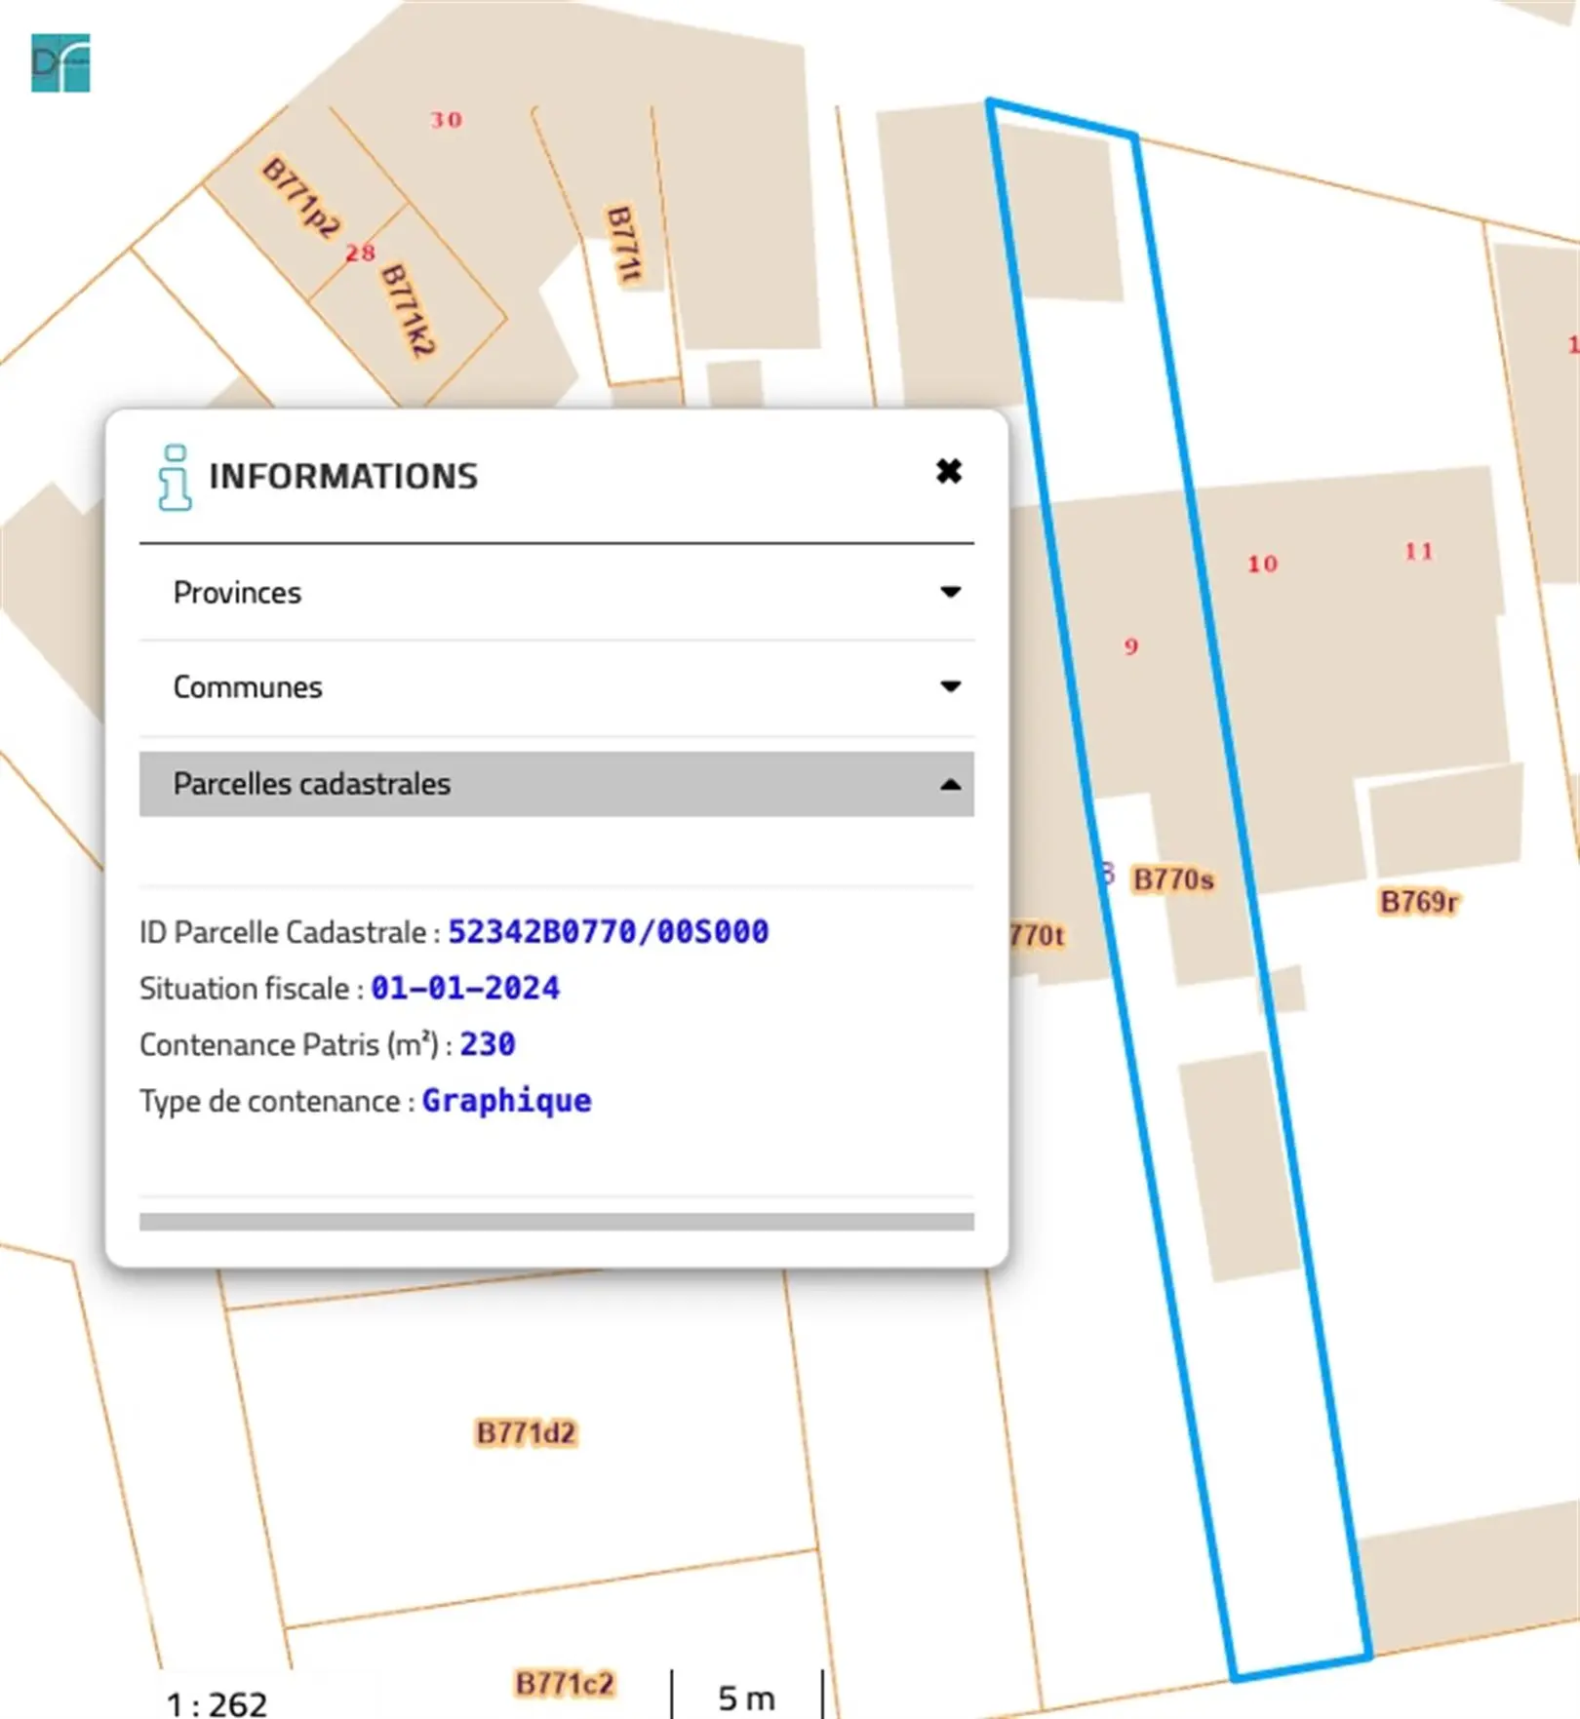The height and width of the screenshot is (1719, 1580).
Task: Click the info icon beside Informations title
Action: tap(175, 477)
